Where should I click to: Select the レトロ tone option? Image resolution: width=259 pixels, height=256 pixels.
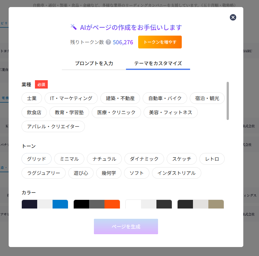point(212,159)
